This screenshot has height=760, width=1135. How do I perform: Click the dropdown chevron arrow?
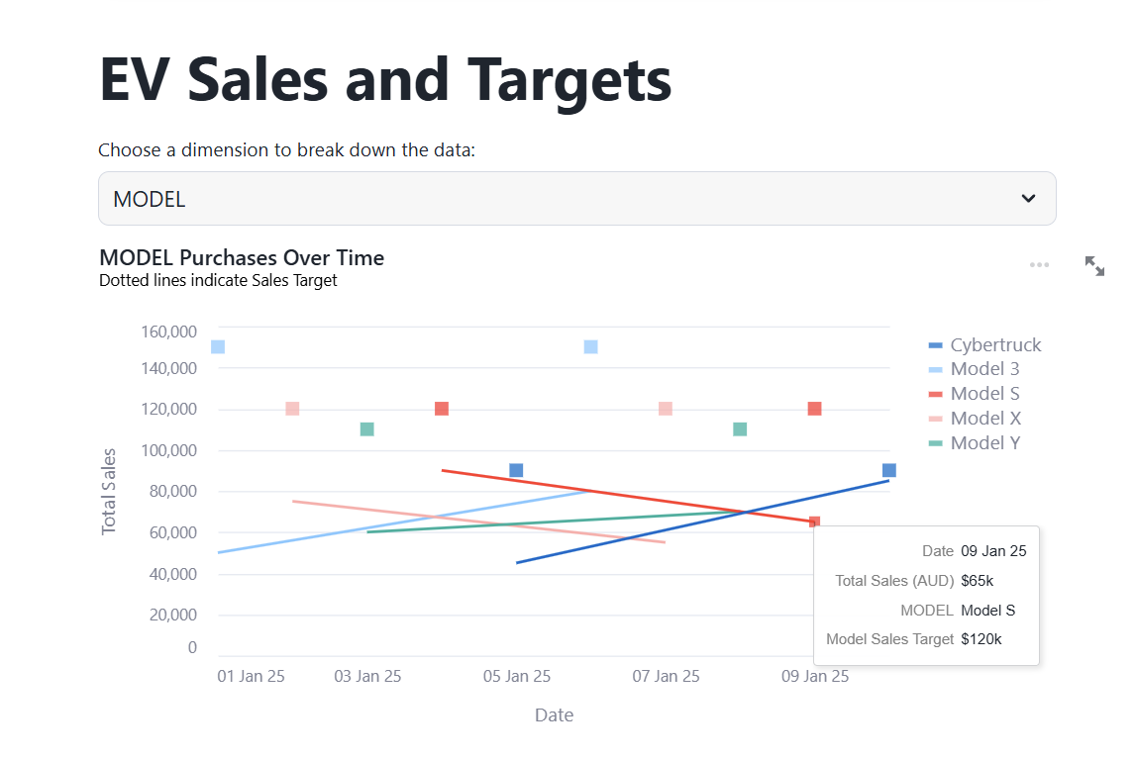point(1028,198)
